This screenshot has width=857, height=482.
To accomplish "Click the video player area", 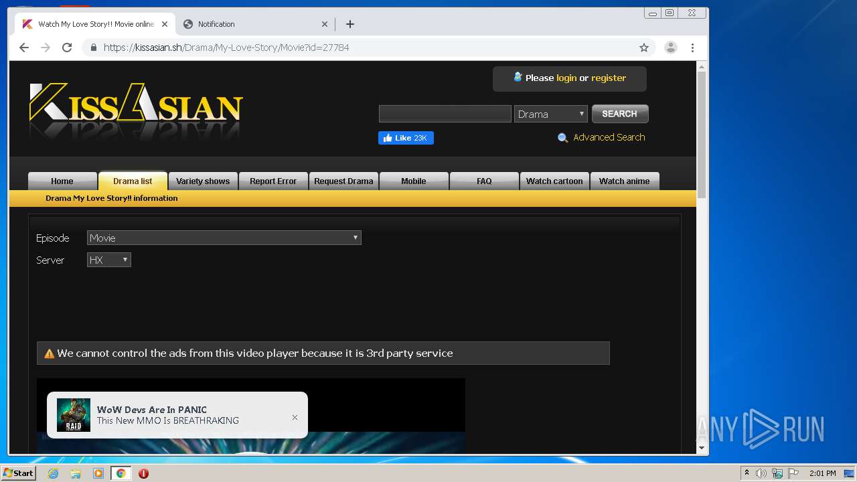I will tap(251, 416).
